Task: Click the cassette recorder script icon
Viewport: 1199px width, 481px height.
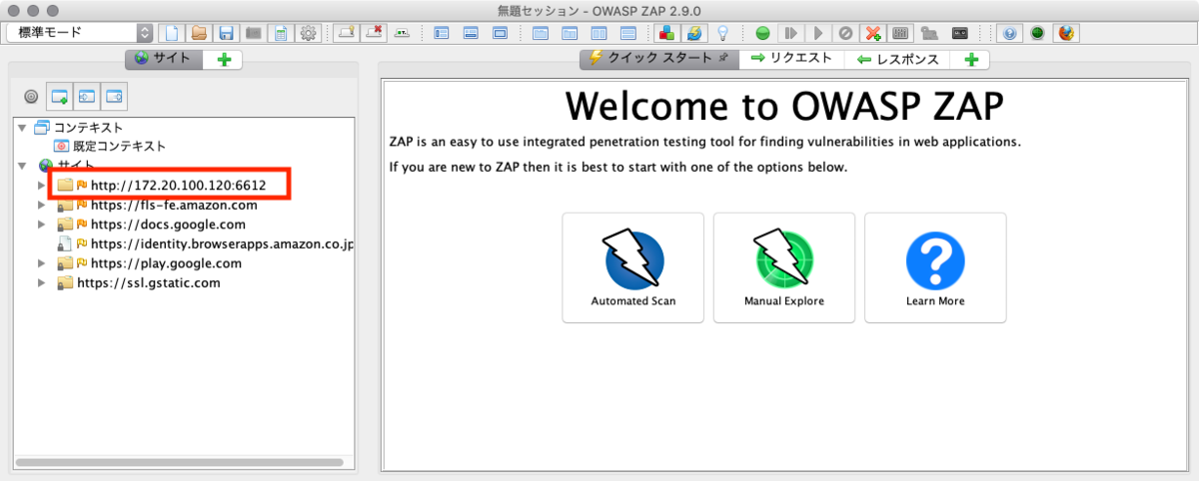Action: (x=960, y=33)
